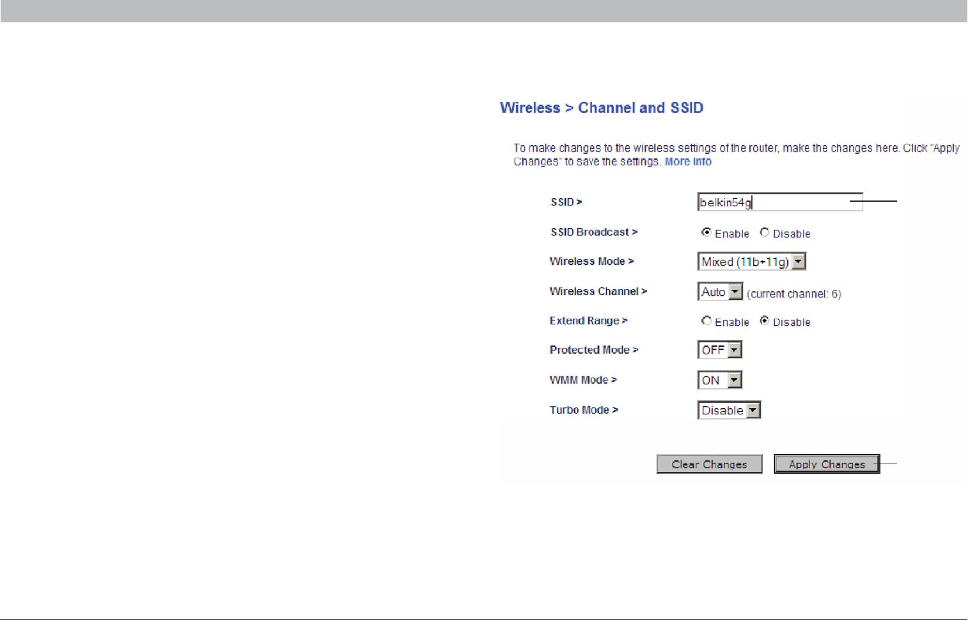
Task: Click the SSID Broadcast label
Action: pyautogui.click(x=594, y=232)
